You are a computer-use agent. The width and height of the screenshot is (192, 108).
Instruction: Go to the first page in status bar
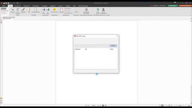[86, 105]
